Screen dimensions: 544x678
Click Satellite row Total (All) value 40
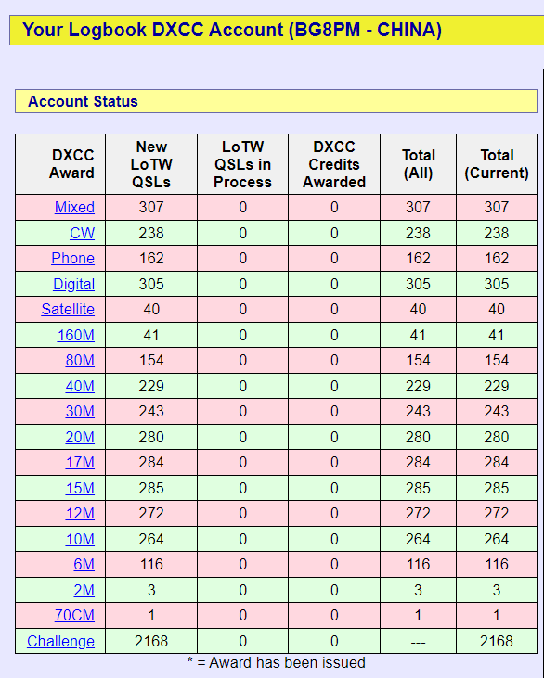click(418, 309)
